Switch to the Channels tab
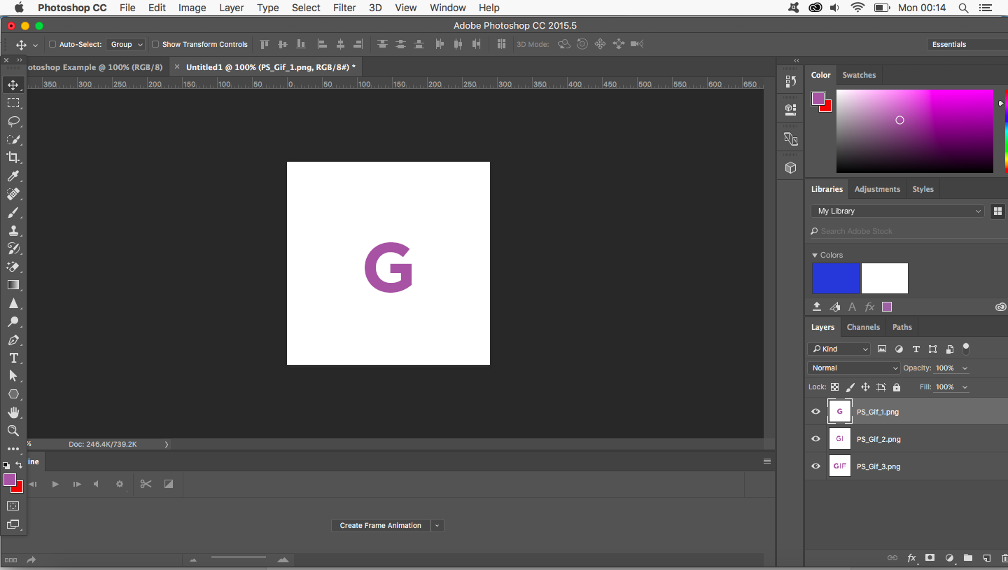This screenshot has height=570, width=1008. tap(863, 327)
